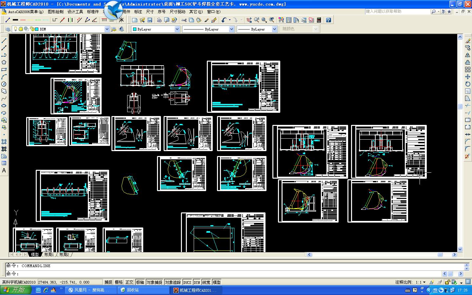Switch to 凤凰网 browser taskbar button
The width and height of the screenshot is (472, 295).
coord(92,290)
